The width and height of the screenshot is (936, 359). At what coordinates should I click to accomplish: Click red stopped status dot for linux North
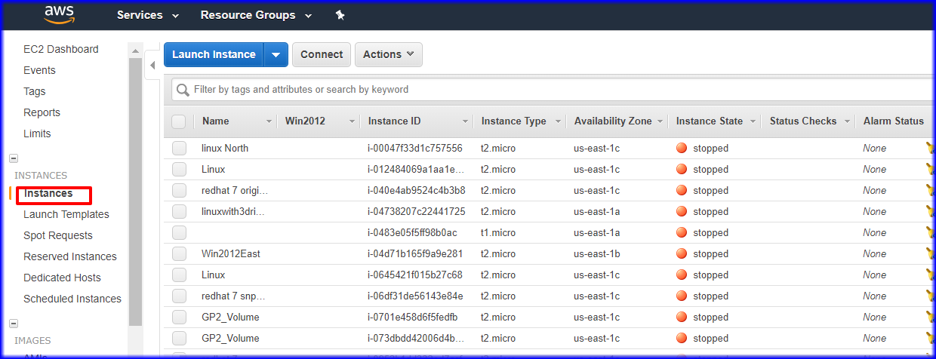pos(682,149)
